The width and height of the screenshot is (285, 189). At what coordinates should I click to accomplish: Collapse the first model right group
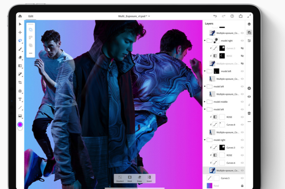click(205, 41)
